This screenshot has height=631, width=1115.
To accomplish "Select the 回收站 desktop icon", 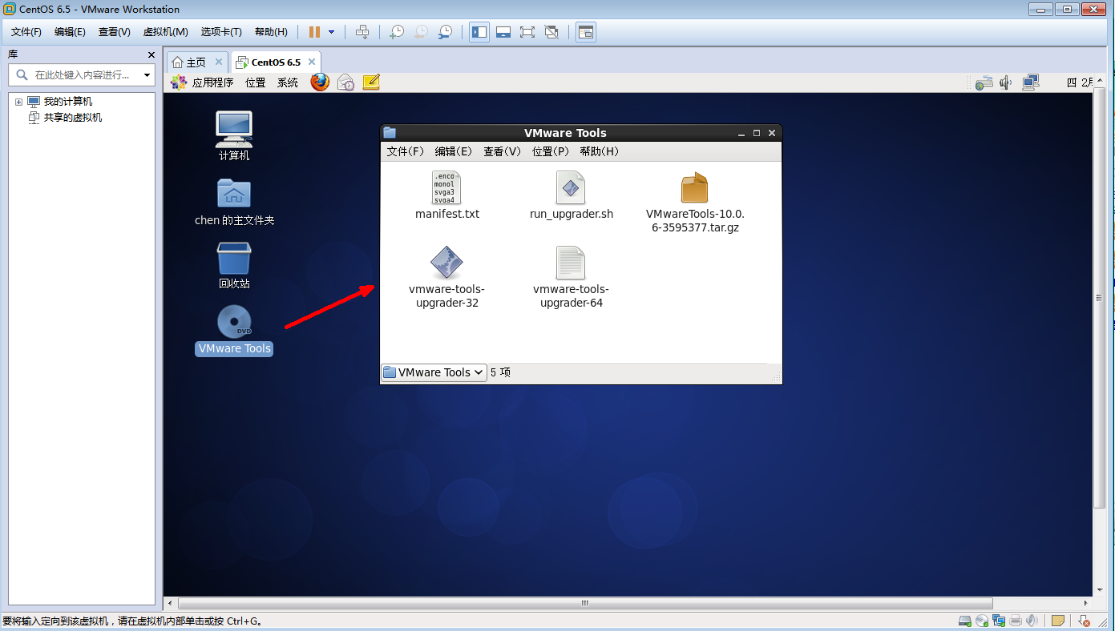I will click(x=234, y=265).
